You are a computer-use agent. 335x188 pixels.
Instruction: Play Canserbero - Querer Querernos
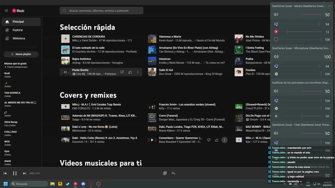coord(152,140)
